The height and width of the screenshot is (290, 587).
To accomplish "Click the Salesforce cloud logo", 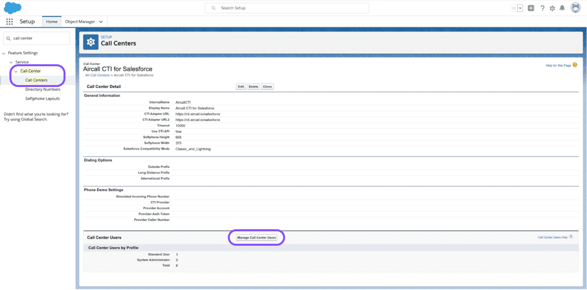I will [x=12, y=7].
